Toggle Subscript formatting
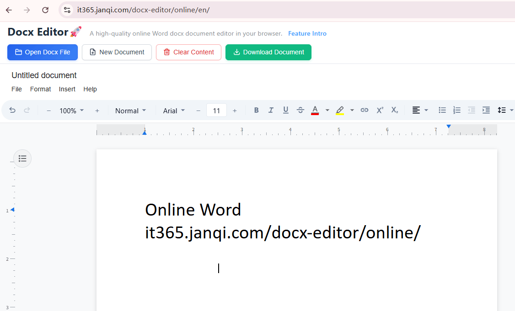This screenshot has width=515, height=311. point(394,110)
